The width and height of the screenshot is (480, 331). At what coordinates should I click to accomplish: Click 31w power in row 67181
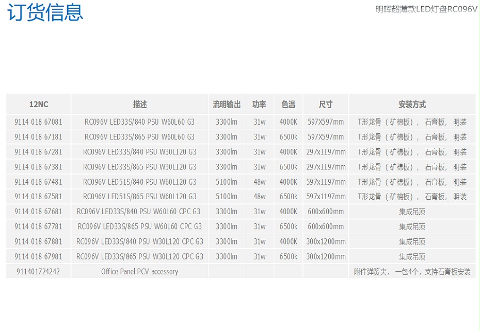click(x=260, y=137)
